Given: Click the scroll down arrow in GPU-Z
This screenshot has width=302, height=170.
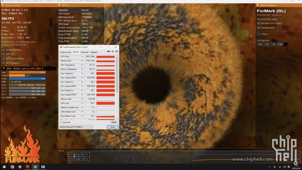Looking at the screenshot, I should point(117,119).
